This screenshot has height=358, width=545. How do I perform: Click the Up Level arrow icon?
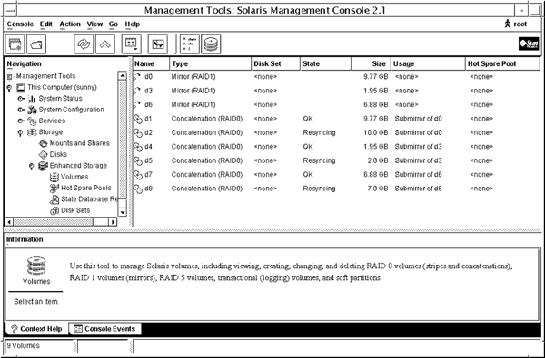(x=105, y=44)
